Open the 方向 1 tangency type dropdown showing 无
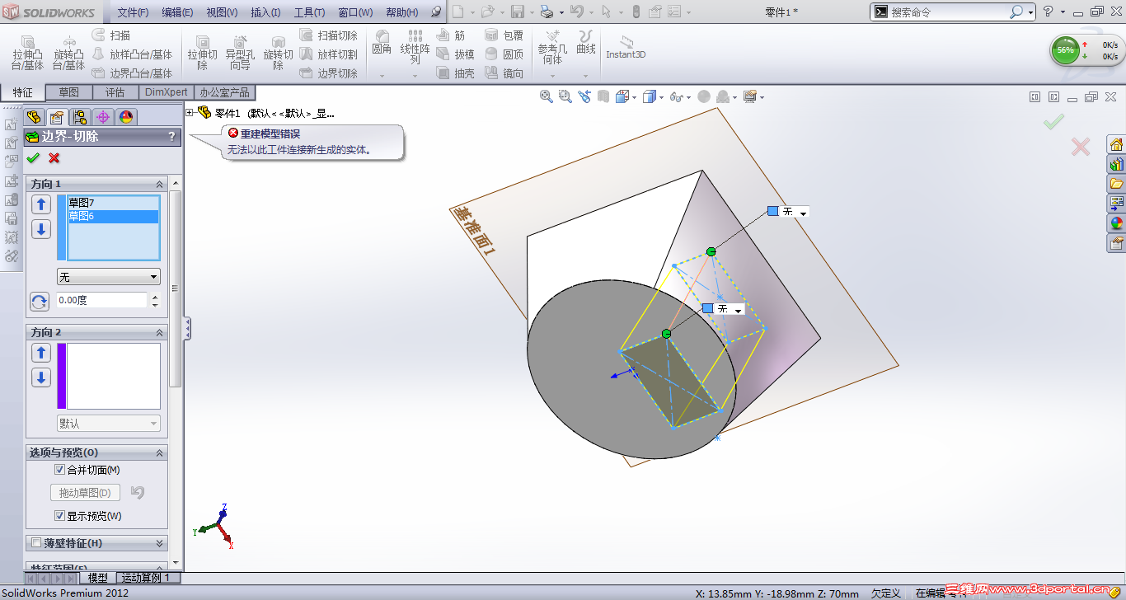The image size is (1126, 600). point(109,277)
